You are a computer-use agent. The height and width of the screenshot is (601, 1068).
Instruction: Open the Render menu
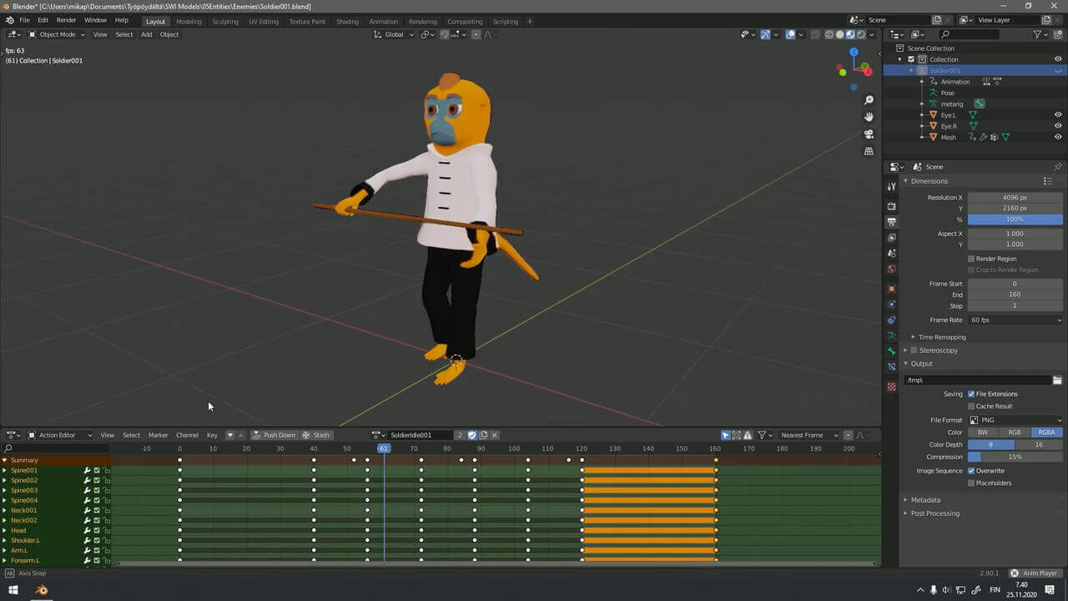coord(67,20)
